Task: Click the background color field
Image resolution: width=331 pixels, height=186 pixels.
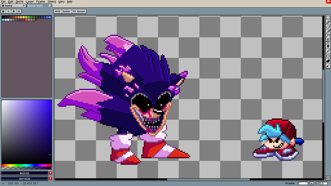Action: [25, 179]
